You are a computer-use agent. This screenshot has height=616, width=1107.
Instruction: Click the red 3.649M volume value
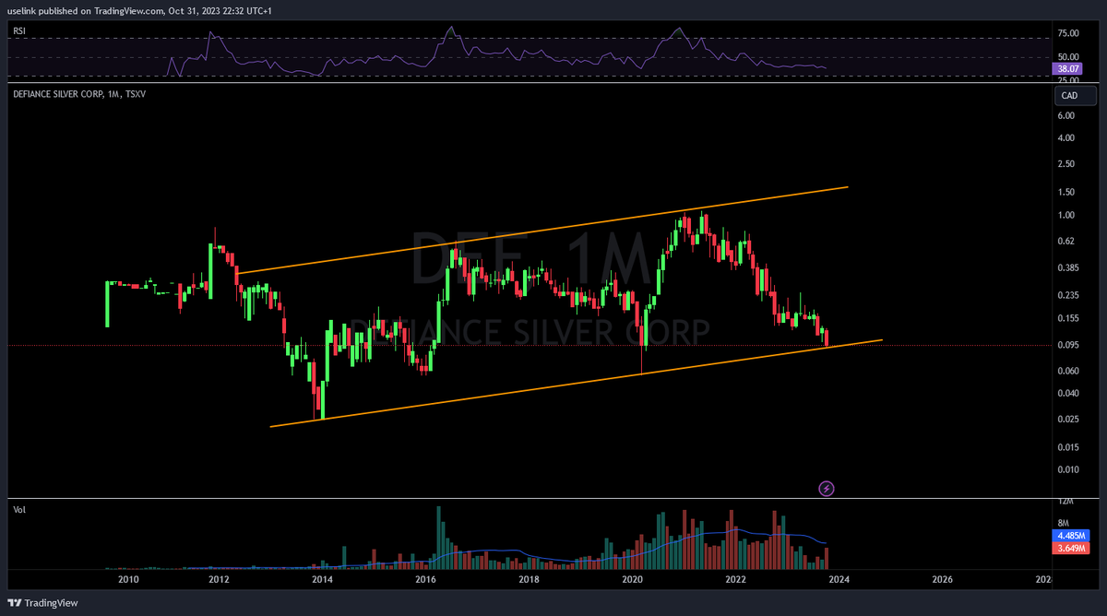pyautogui.click(x=1071, y=548)
